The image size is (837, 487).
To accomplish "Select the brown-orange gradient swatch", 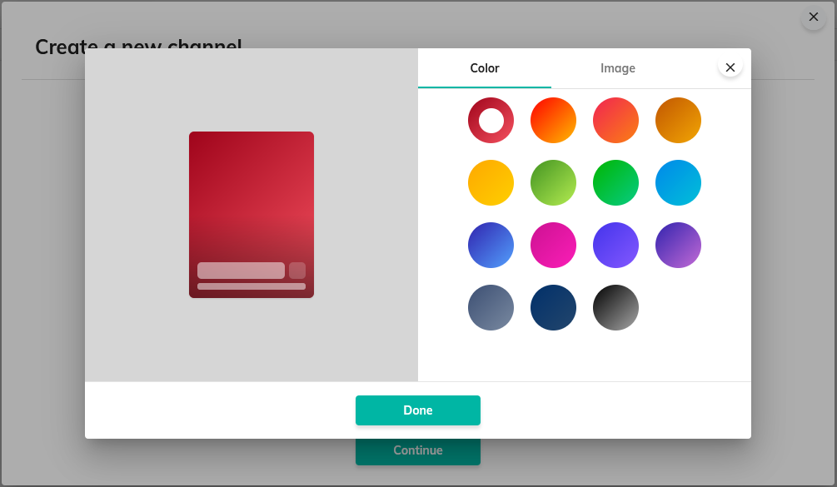I will pos(678,121).
